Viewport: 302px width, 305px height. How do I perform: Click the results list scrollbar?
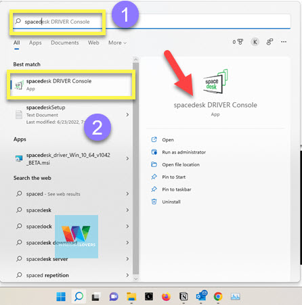(x=135, y=169)
